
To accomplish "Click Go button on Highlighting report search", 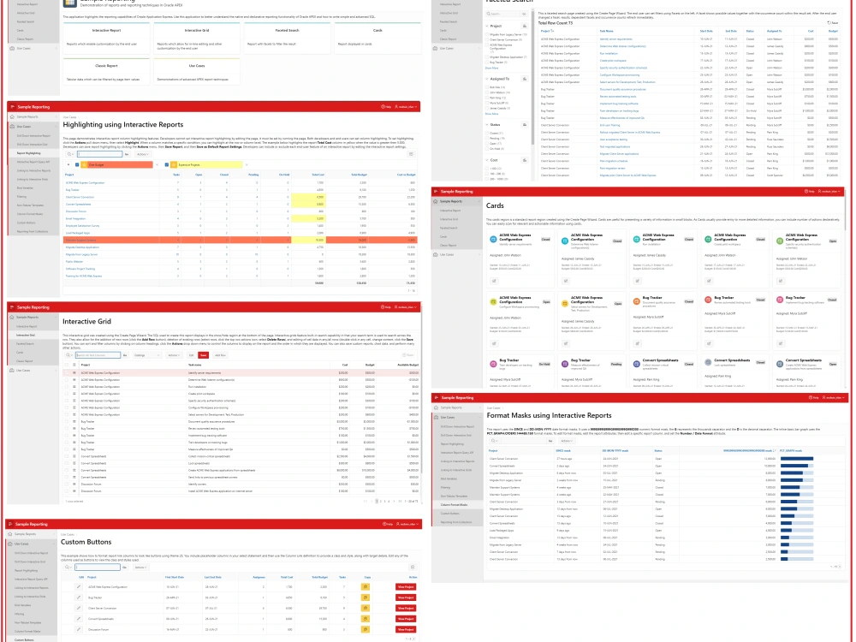I will coord(127,154).
